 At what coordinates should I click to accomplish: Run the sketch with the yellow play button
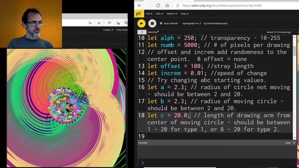coord(141,23)
